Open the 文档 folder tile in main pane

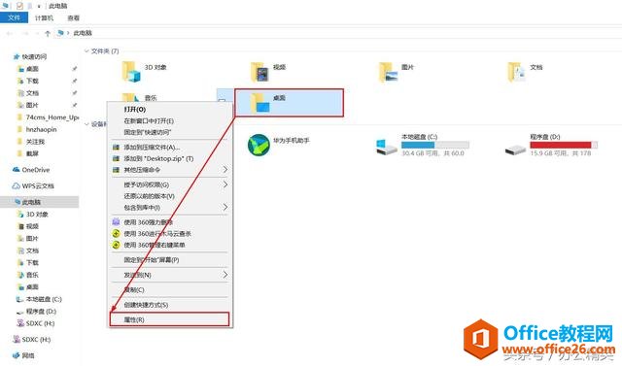tap(525, 72)
